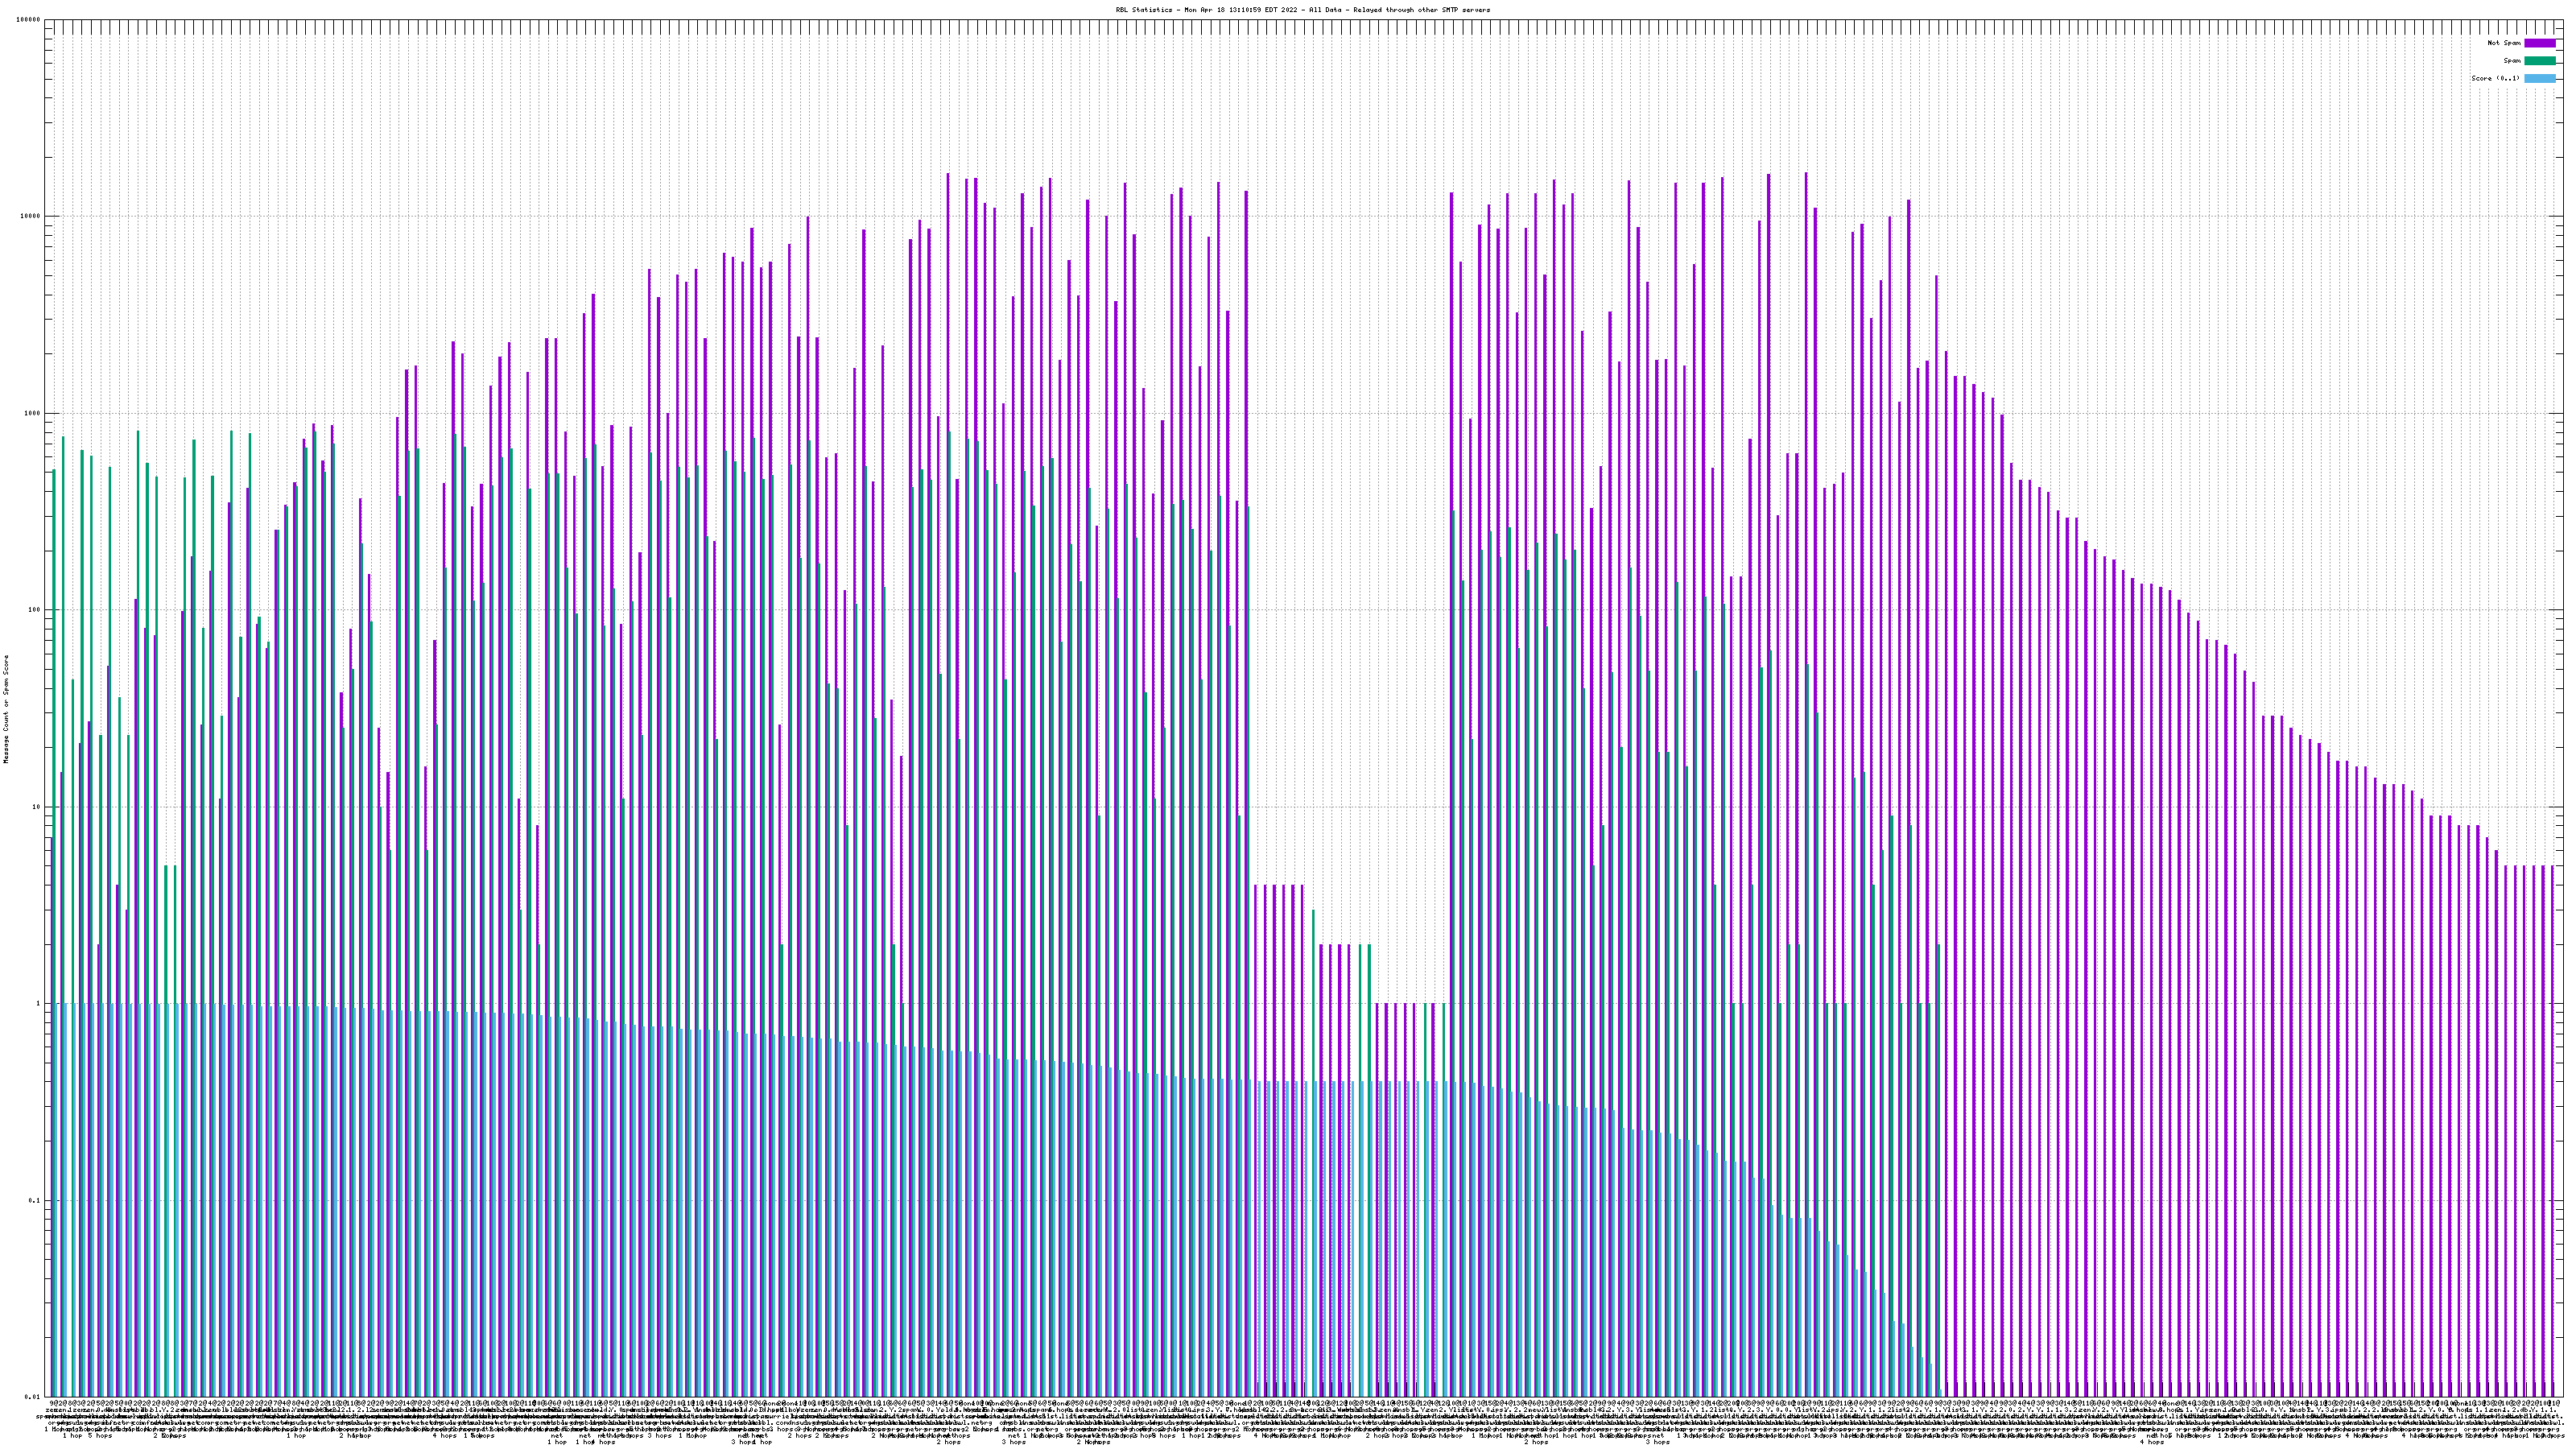
Task: Click the RBL Statistics chart title
Action: (1302, 10)
